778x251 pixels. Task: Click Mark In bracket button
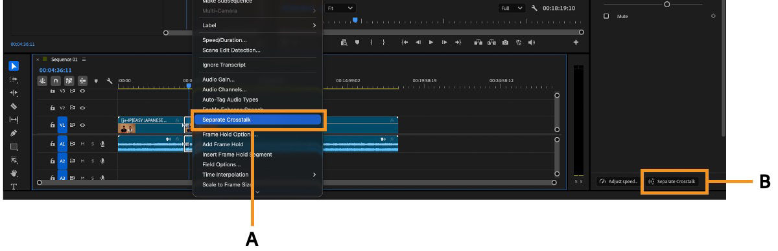(371, 42)
